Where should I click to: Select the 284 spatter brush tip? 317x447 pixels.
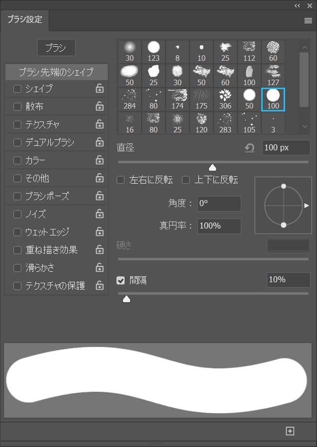(x=130, y=100)
